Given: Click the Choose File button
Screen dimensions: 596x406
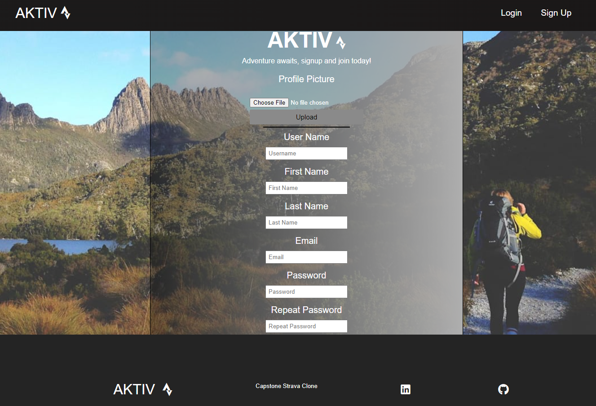Looking at the screenshot, I should coord(269,102).
